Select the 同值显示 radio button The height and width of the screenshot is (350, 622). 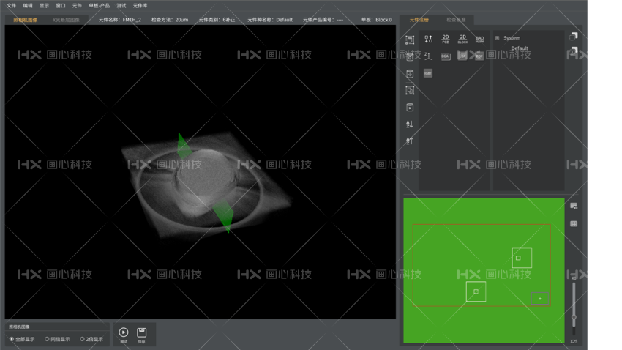[x=48, y=339]
